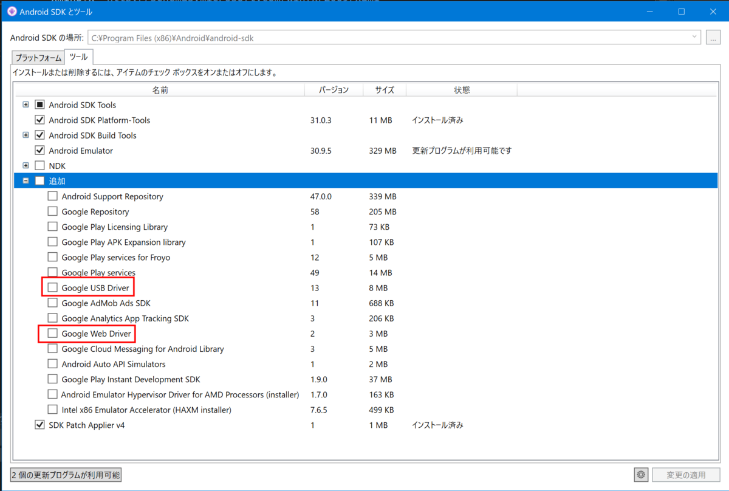
Task: Click the 688 KB size cell
Action: click(382, 303)
